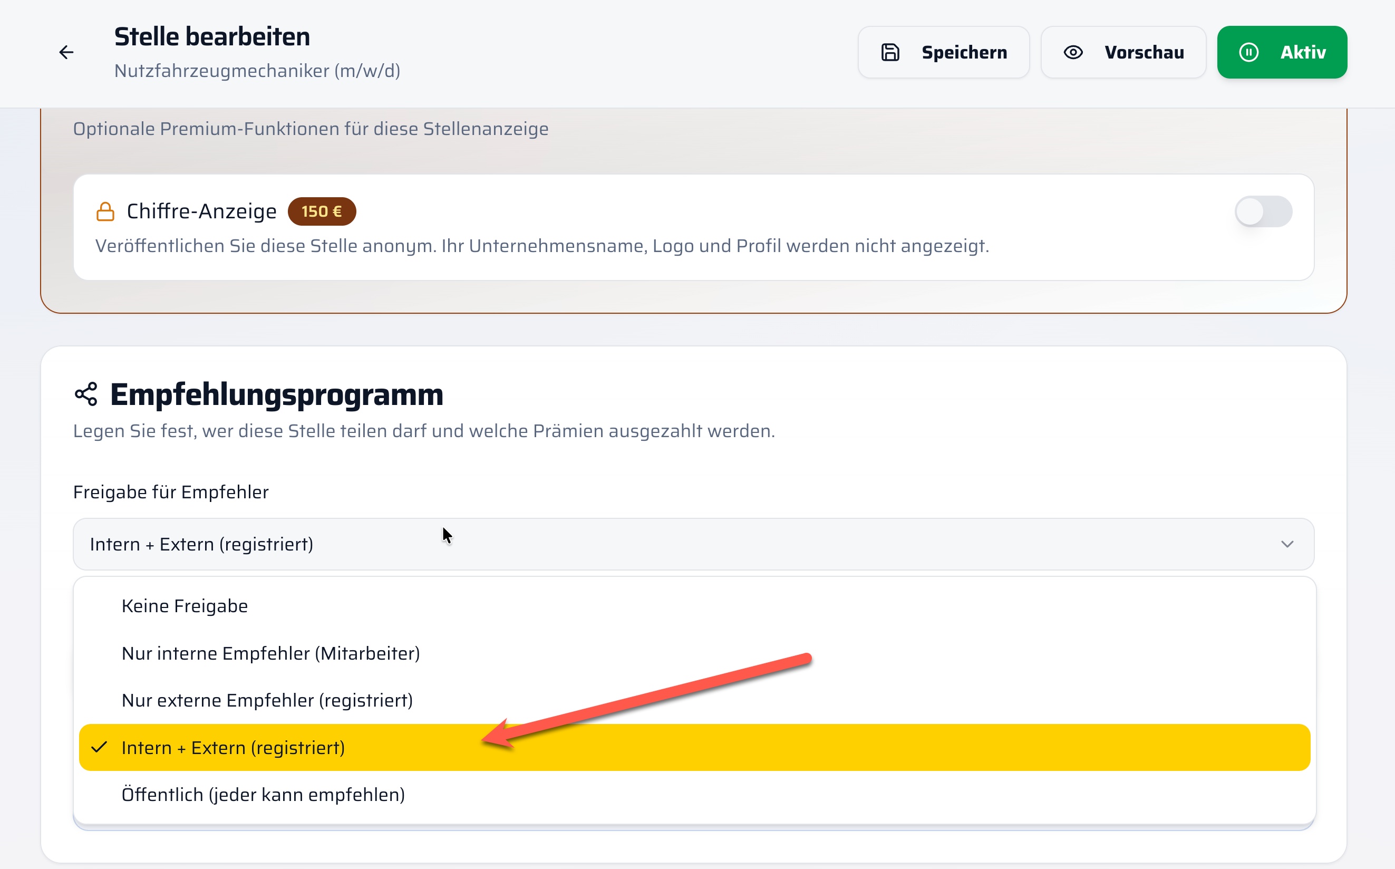Open the Vorschau preview

(x=1123, y=52)
